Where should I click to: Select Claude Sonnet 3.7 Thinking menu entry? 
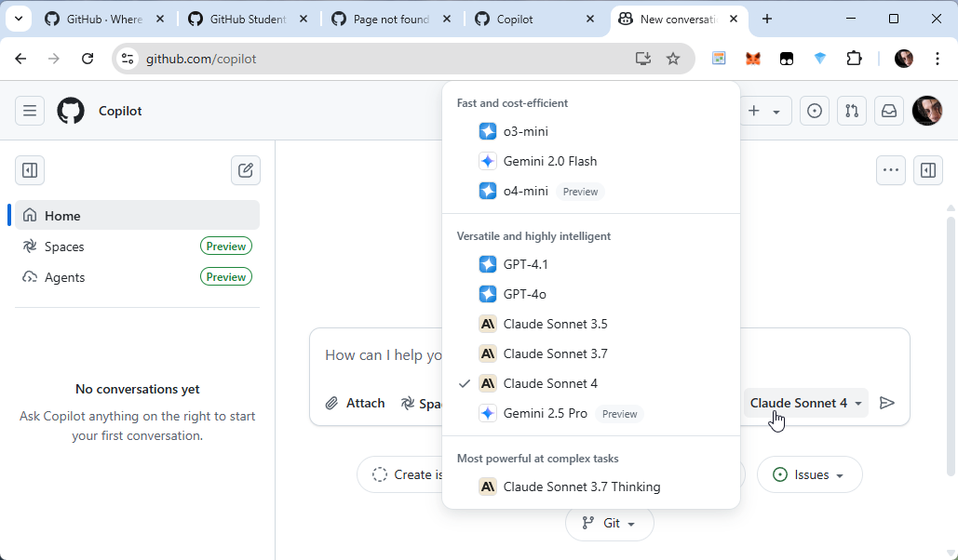point(581,487)
